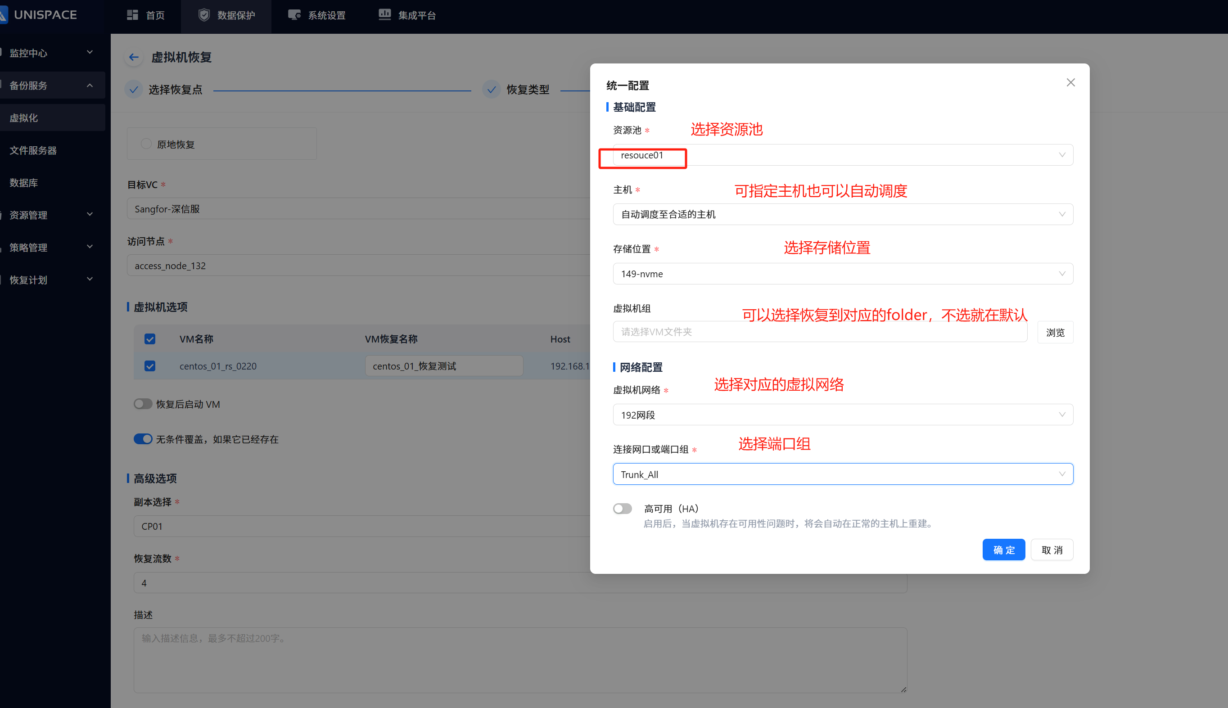Viewport: 1228px width, 708px height.
Task: Click the 选择恢复点 step checkmark icon
Action: (134, 90)
